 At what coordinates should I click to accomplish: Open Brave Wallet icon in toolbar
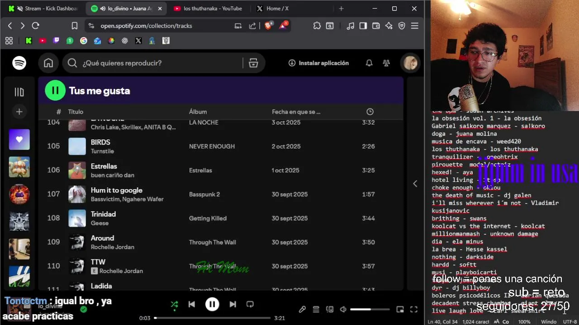click(x=376, y=26)
